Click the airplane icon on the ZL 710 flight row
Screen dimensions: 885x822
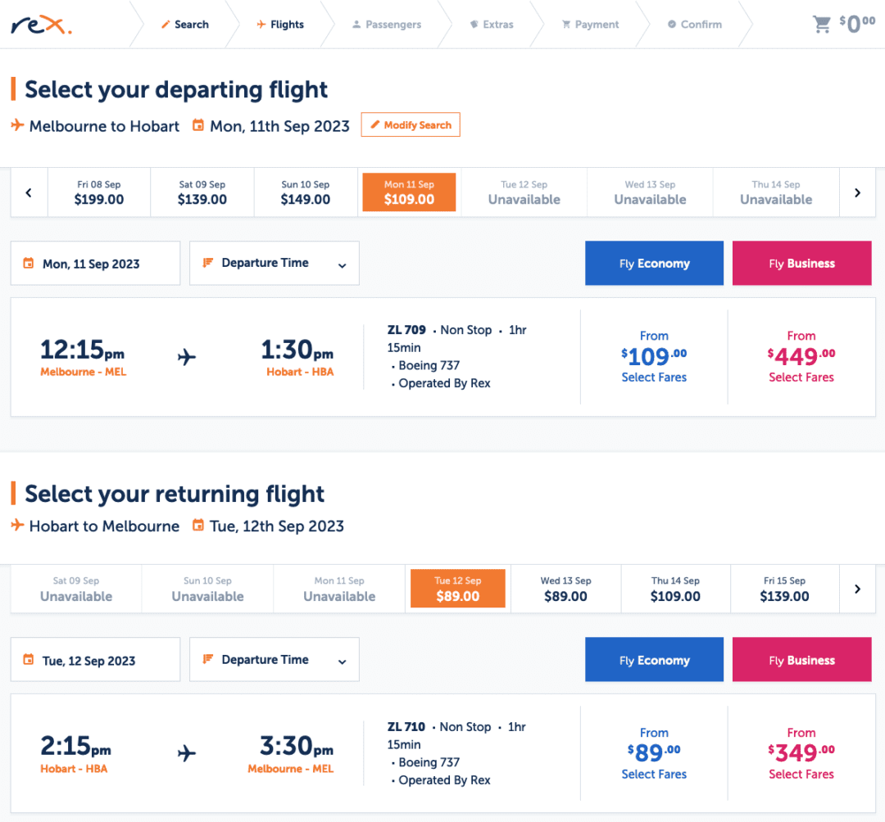[186, 753]
